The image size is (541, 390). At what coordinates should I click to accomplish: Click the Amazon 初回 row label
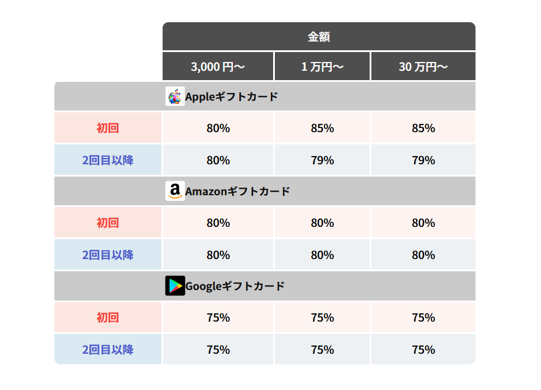pyautogui.click(x=108, y=222)
